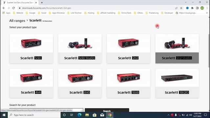Image resolution: width=210 pixels, height=118 pixels.
Task: Open the Others bookmark folder
Action: (x=138, y=13)
